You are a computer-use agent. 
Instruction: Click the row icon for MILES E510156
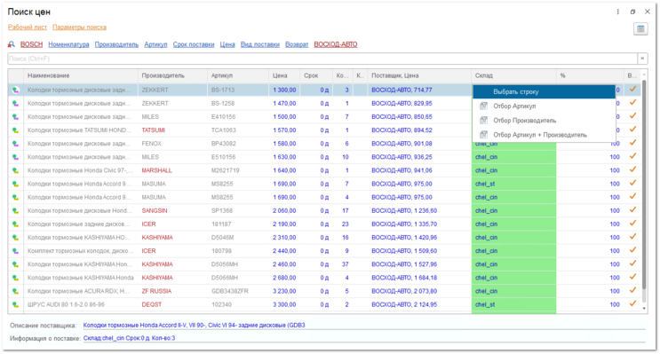16,157
